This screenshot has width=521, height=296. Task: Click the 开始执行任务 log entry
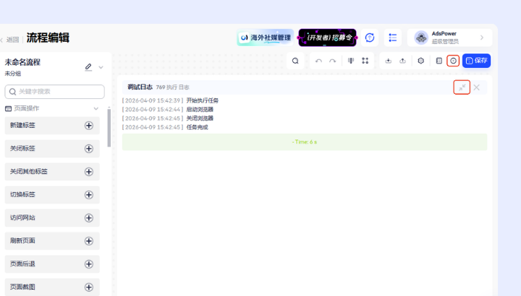pyautogui.click(x=203, y=100)
